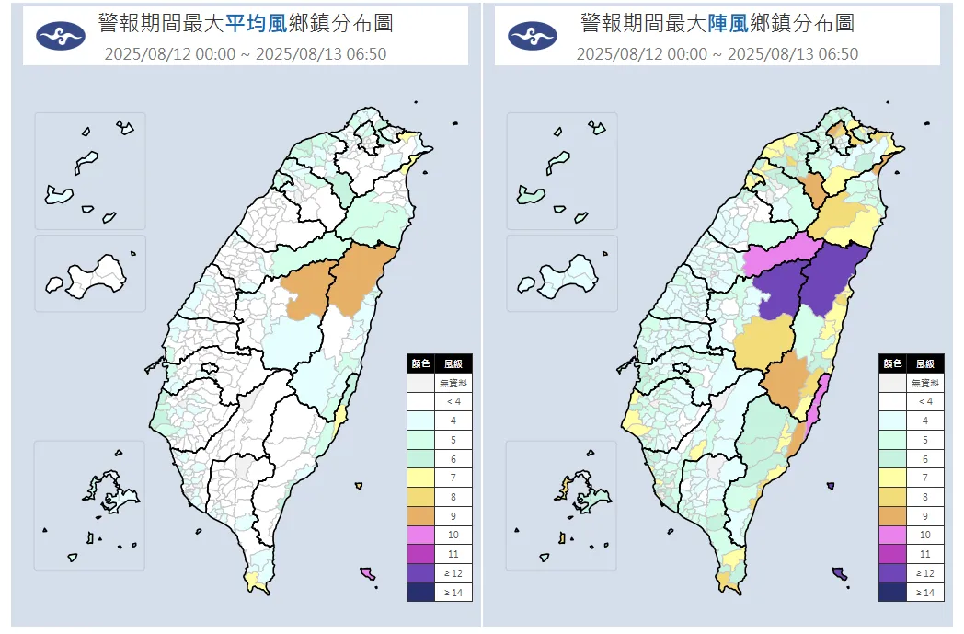Click the Penghu inset on average wind map

coord(90,505)
